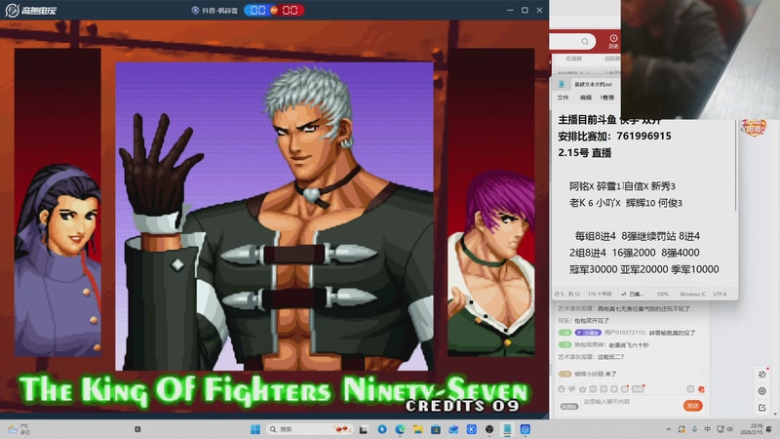Select the left character portrait in the game
Image resolution: width=780 pixels, height=439 pixels.
[58, 202]
